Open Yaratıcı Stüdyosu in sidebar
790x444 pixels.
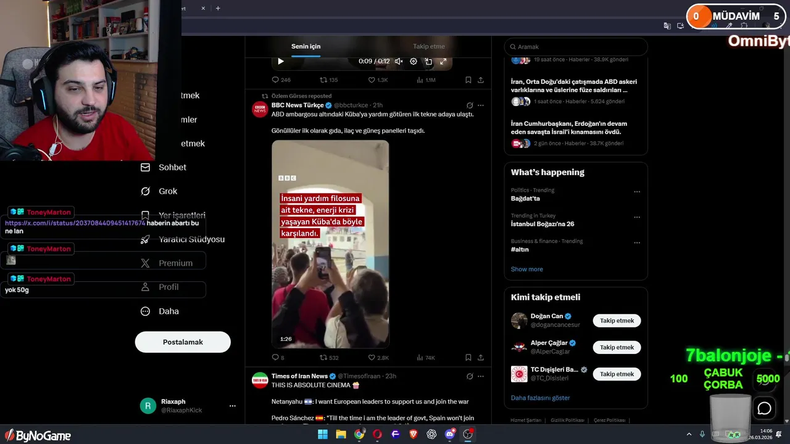[183, 239]
